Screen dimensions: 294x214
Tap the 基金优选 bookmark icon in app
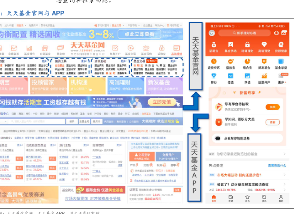click(230, 45)
